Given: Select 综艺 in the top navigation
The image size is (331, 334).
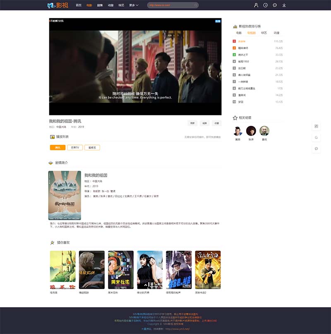Looking at the screenshot, I should point(121,5).
